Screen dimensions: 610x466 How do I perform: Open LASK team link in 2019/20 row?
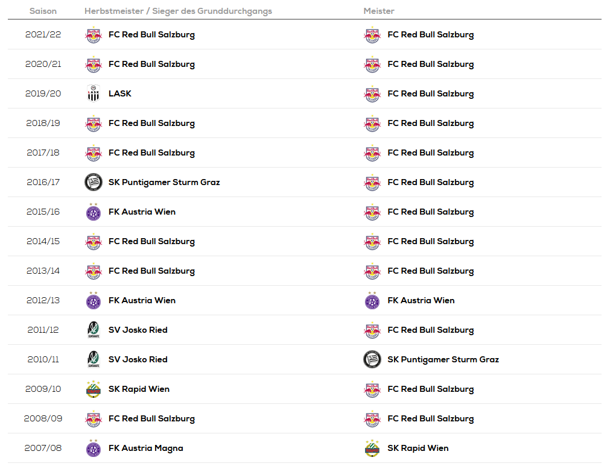point(120,93)
